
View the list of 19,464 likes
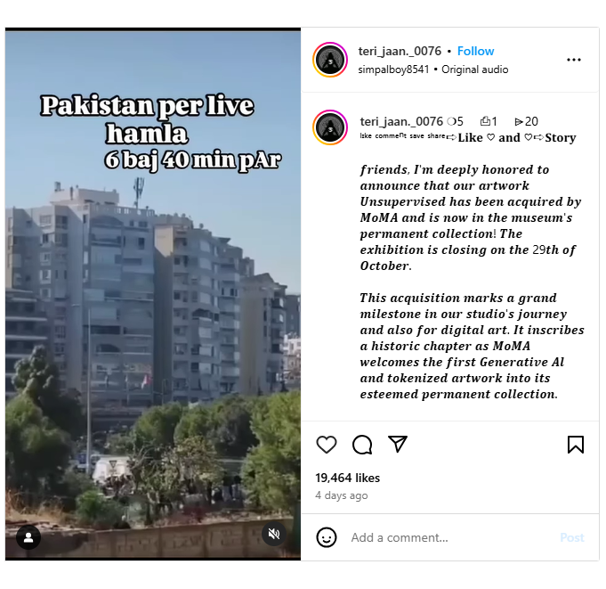(347, 478)
